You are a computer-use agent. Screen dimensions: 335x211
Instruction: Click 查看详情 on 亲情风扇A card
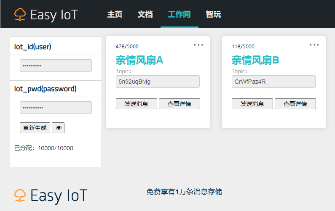(x=180, y=104)
